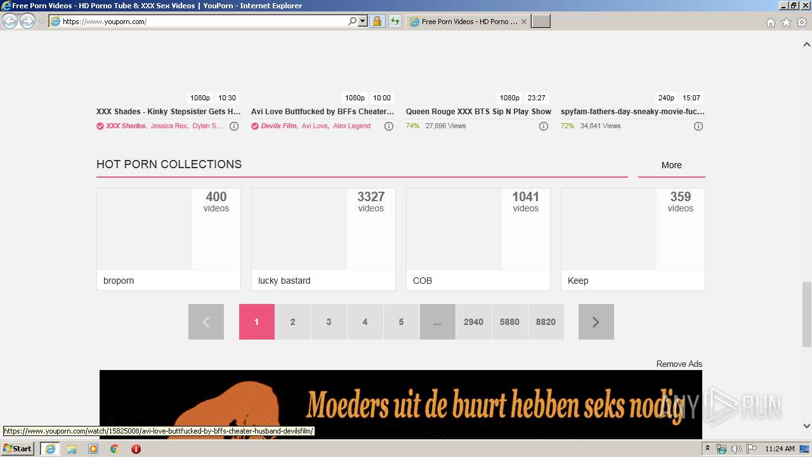Click the network tray icon
Screen dimensions: 812x457
click(721, 449)
